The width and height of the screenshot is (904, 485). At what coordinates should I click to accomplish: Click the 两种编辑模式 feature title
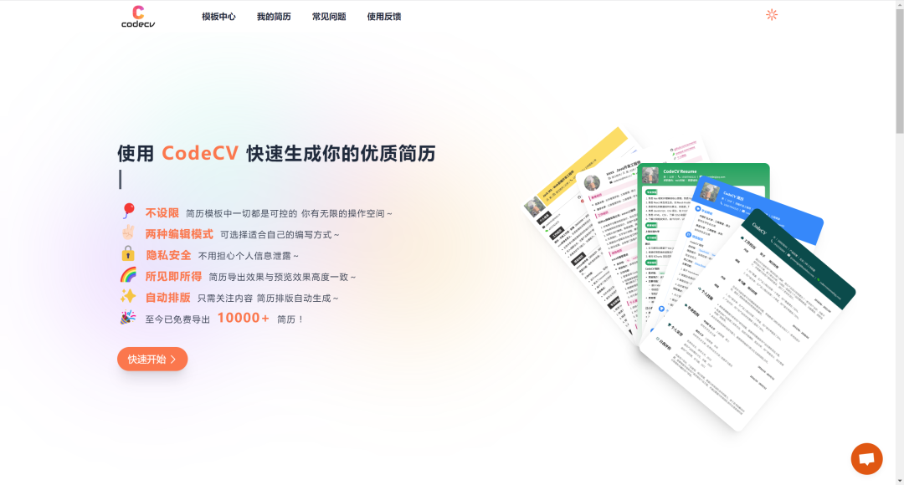point(179,234)
